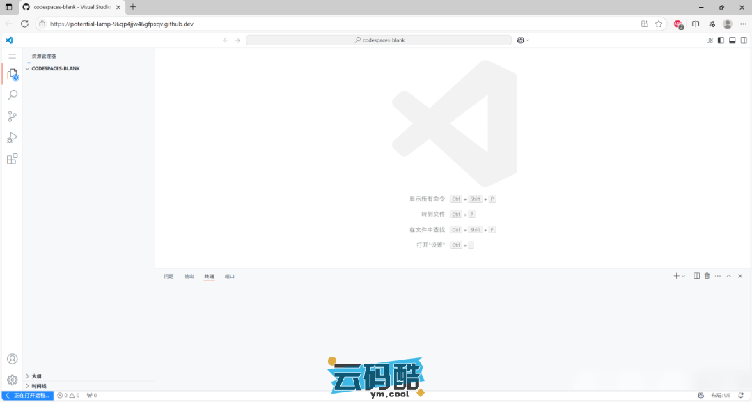Open the Search view in activity bar
Screen dimensions: 752x402
[12, 95]
